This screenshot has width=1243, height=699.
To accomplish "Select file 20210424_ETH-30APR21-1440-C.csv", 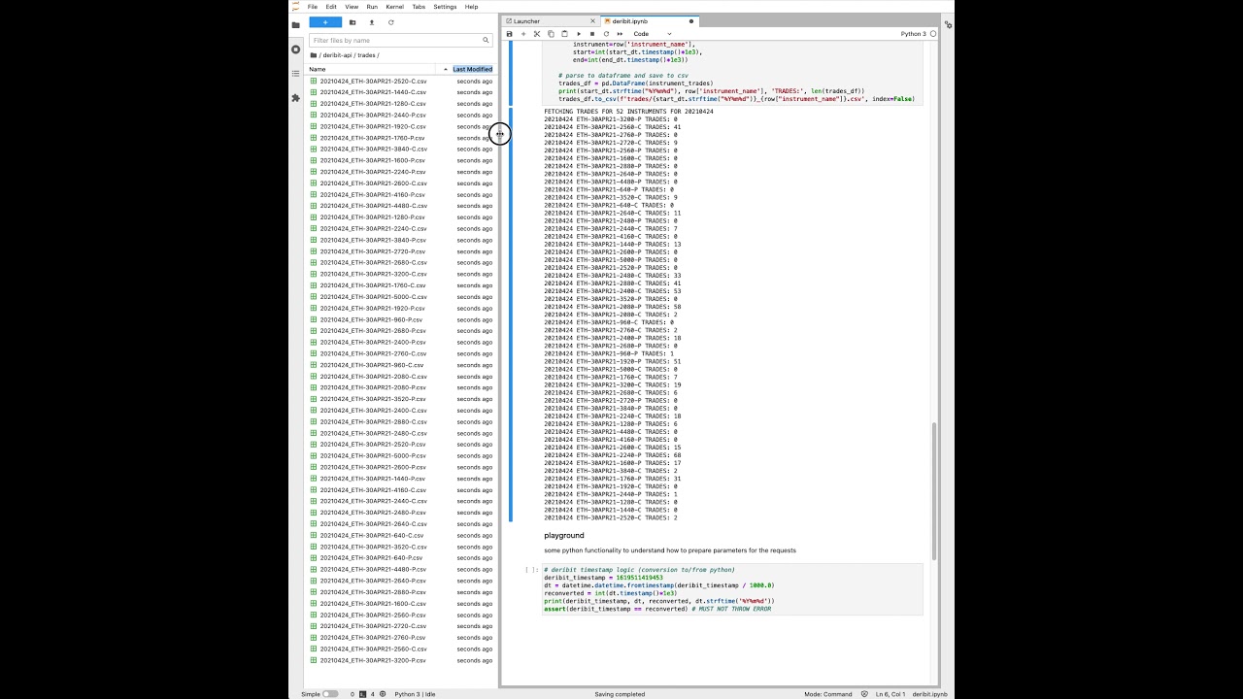I will [x=401, y=92].
